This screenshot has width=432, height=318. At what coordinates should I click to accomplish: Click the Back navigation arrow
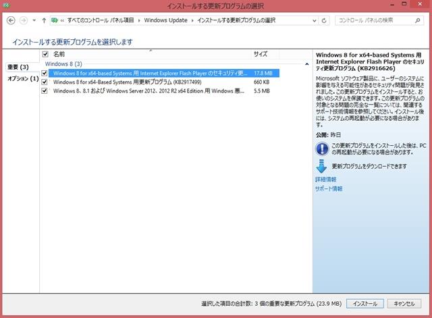(x=11, y=20)
